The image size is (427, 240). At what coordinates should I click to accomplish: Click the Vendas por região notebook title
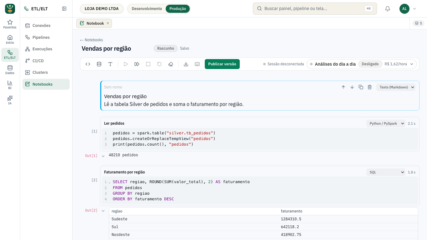[106, 48]
